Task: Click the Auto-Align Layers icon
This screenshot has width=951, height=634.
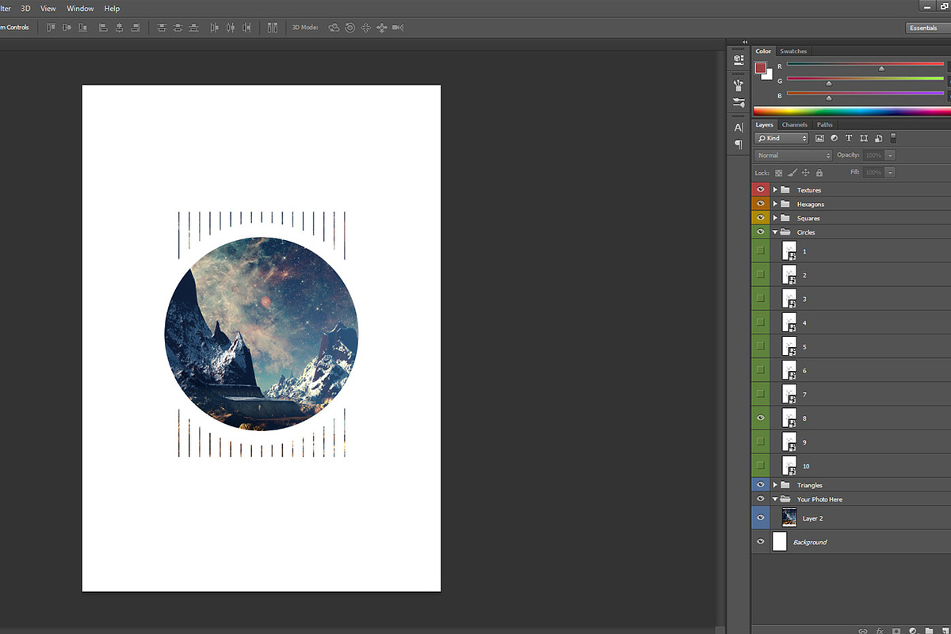Action: point(273,27)
